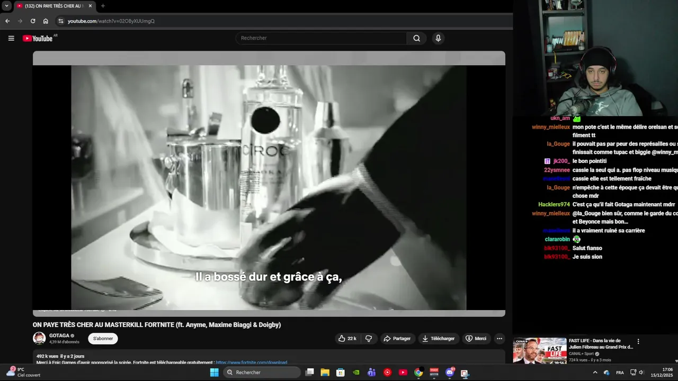Open the volume control in system tray

click(x=641, y=373)
